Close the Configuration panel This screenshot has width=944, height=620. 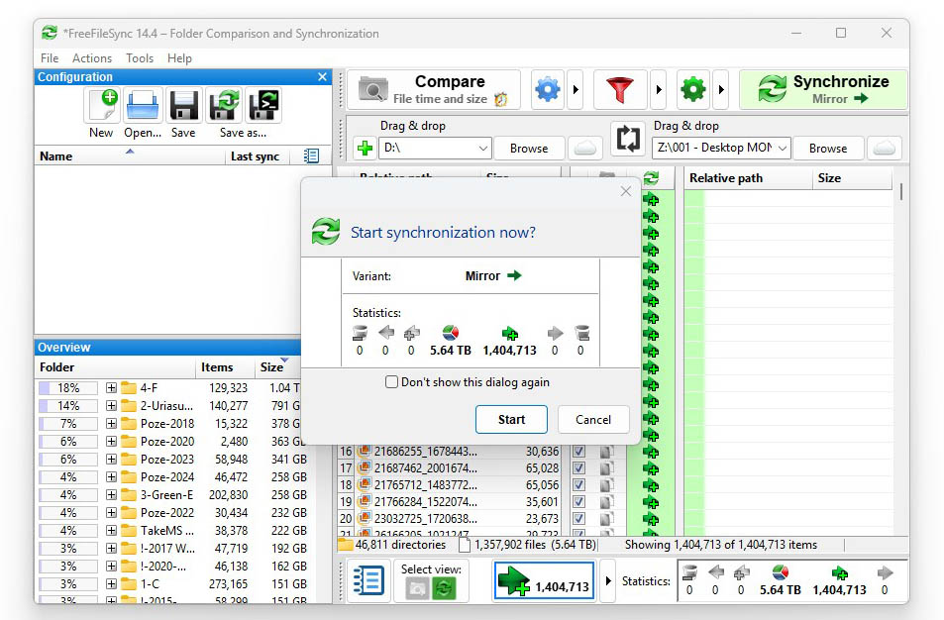pos(322,77)
